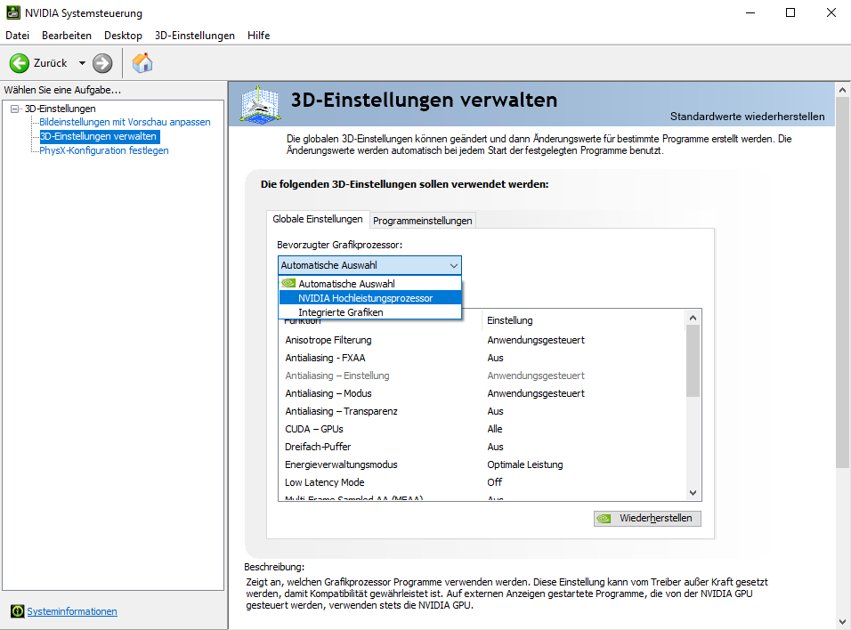This screenshot has width=851, height=630.
Task: Open the home icon in the toolbar
Action: pyautogui.click(x=142, y=63)
